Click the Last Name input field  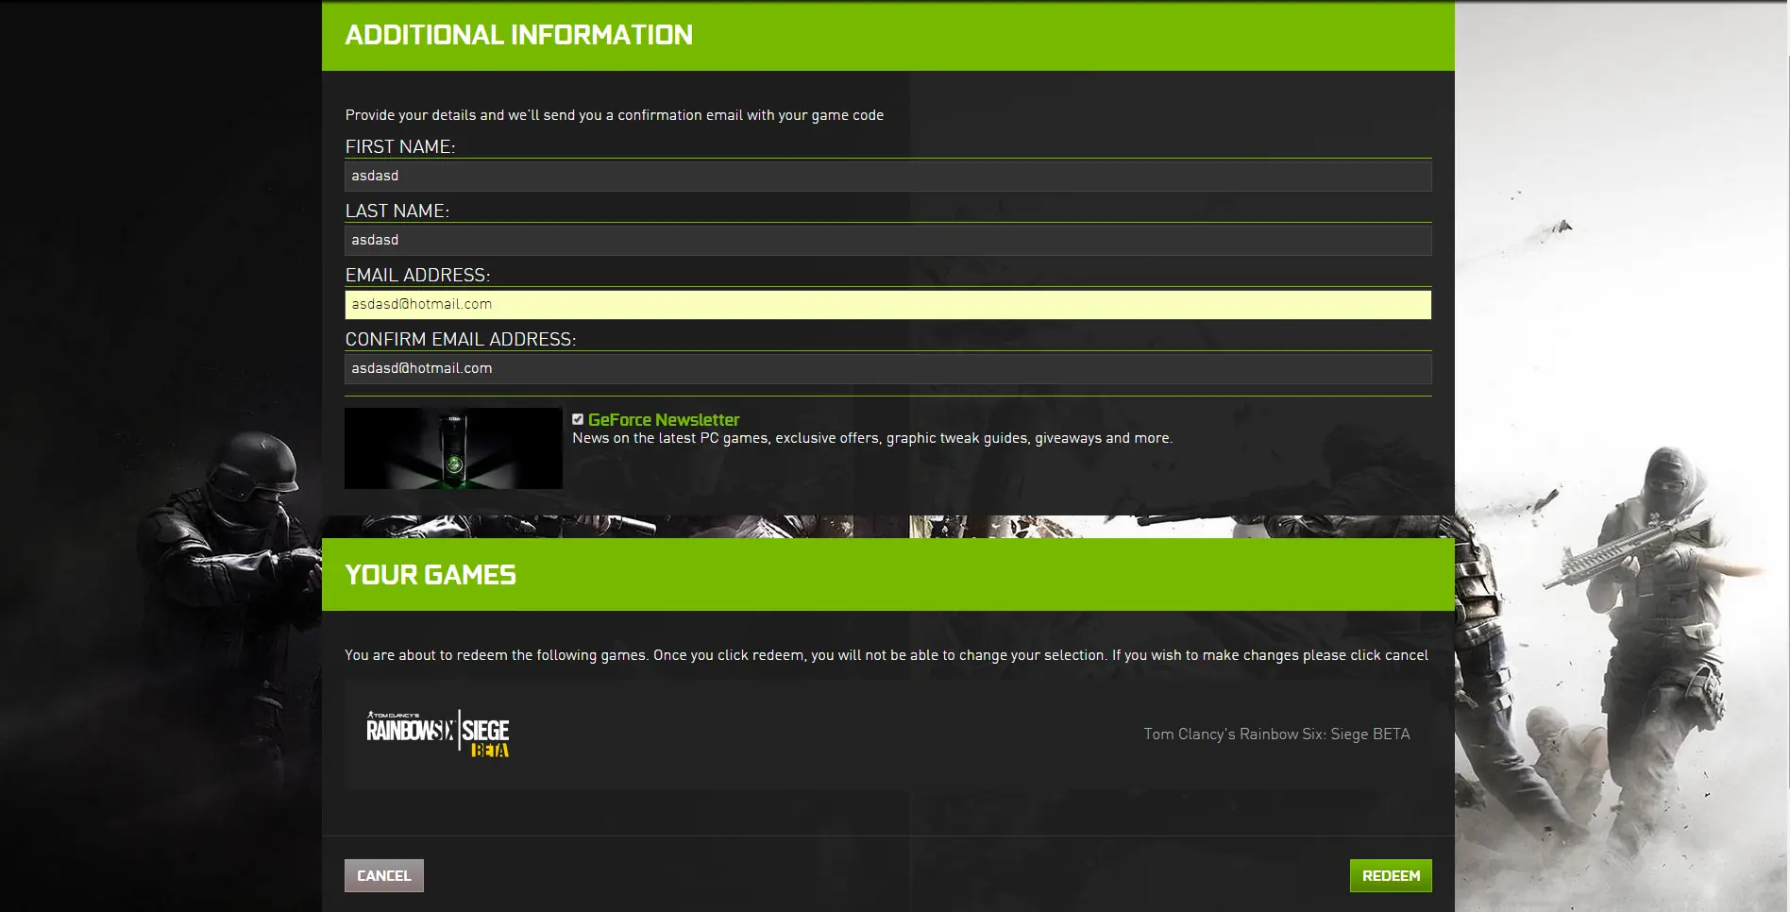pos(887,241)
